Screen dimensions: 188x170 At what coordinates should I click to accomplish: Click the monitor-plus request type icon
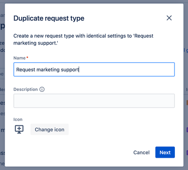pyautogui.click(x=19, y=129)
